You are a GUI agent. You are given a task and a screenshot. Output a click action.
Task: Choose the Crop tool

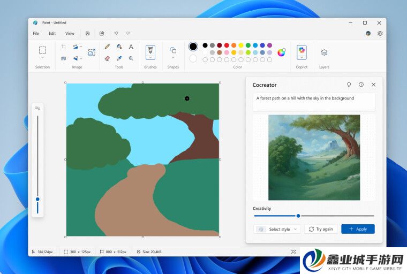(64, 47)
